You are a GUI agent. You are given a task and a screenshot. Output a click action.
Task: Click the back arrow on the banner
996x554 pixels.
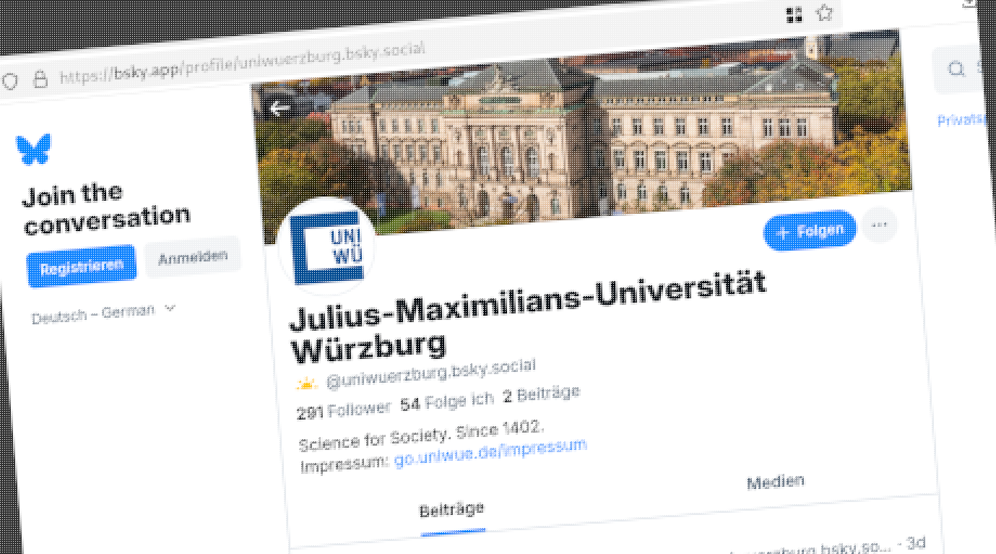point(280,108)
